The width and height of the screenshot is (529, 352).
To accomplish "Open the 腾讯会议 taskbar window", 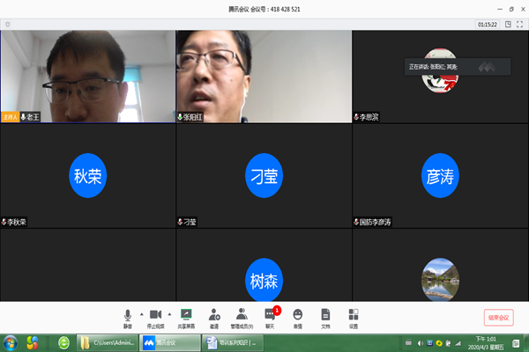I will click(170, 343).
